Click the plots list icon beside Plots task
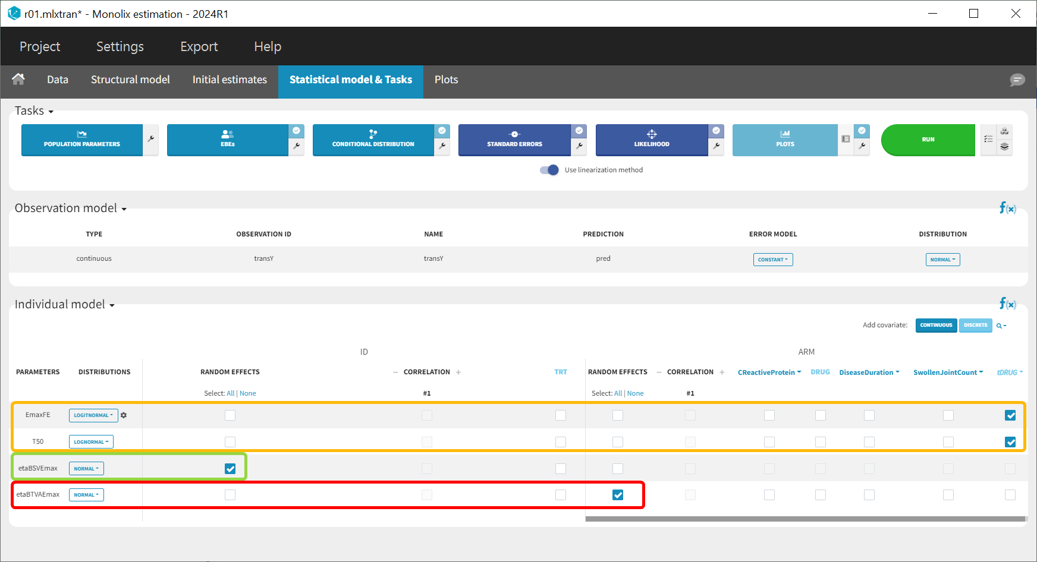 pyautogui.click(x=846, y=139)
